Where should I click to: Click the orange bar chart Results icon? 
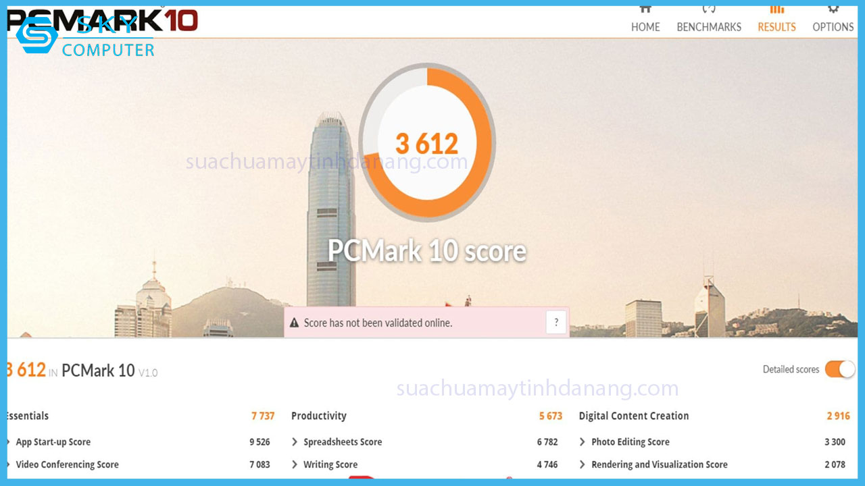pos(776,9)
